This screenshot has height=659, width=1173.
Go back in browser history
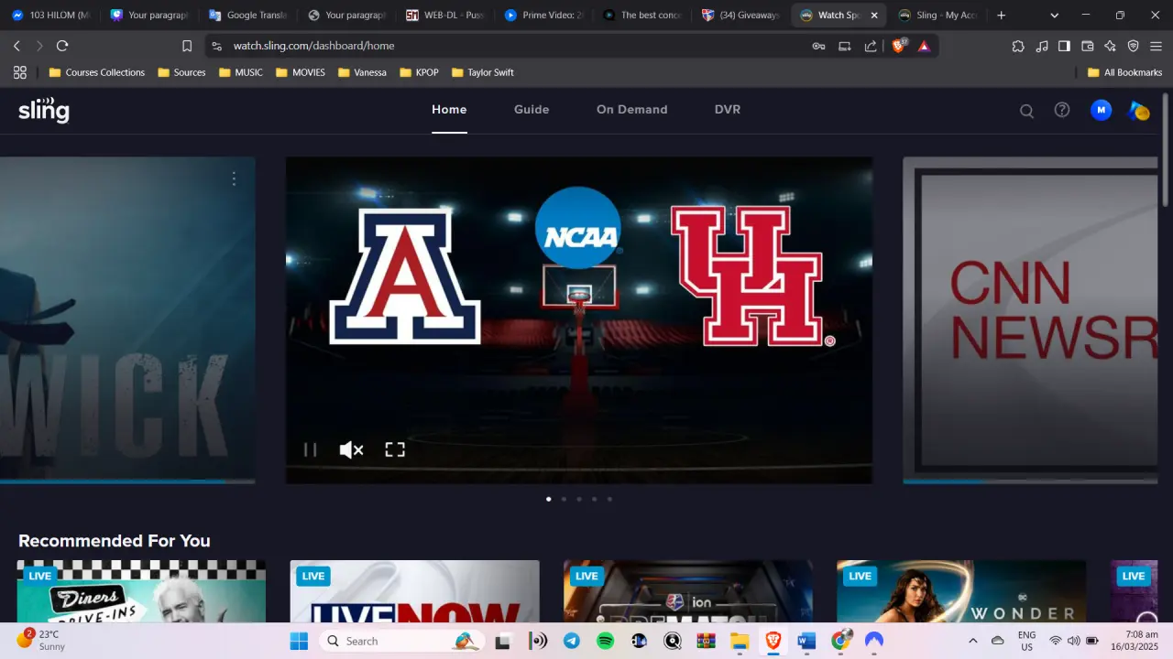[x=16, y=46]
